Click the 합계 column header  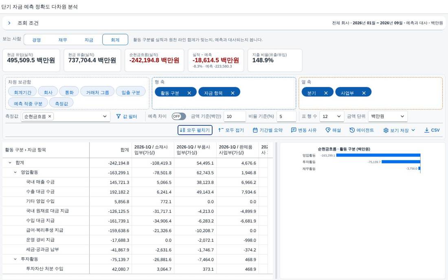110,150
